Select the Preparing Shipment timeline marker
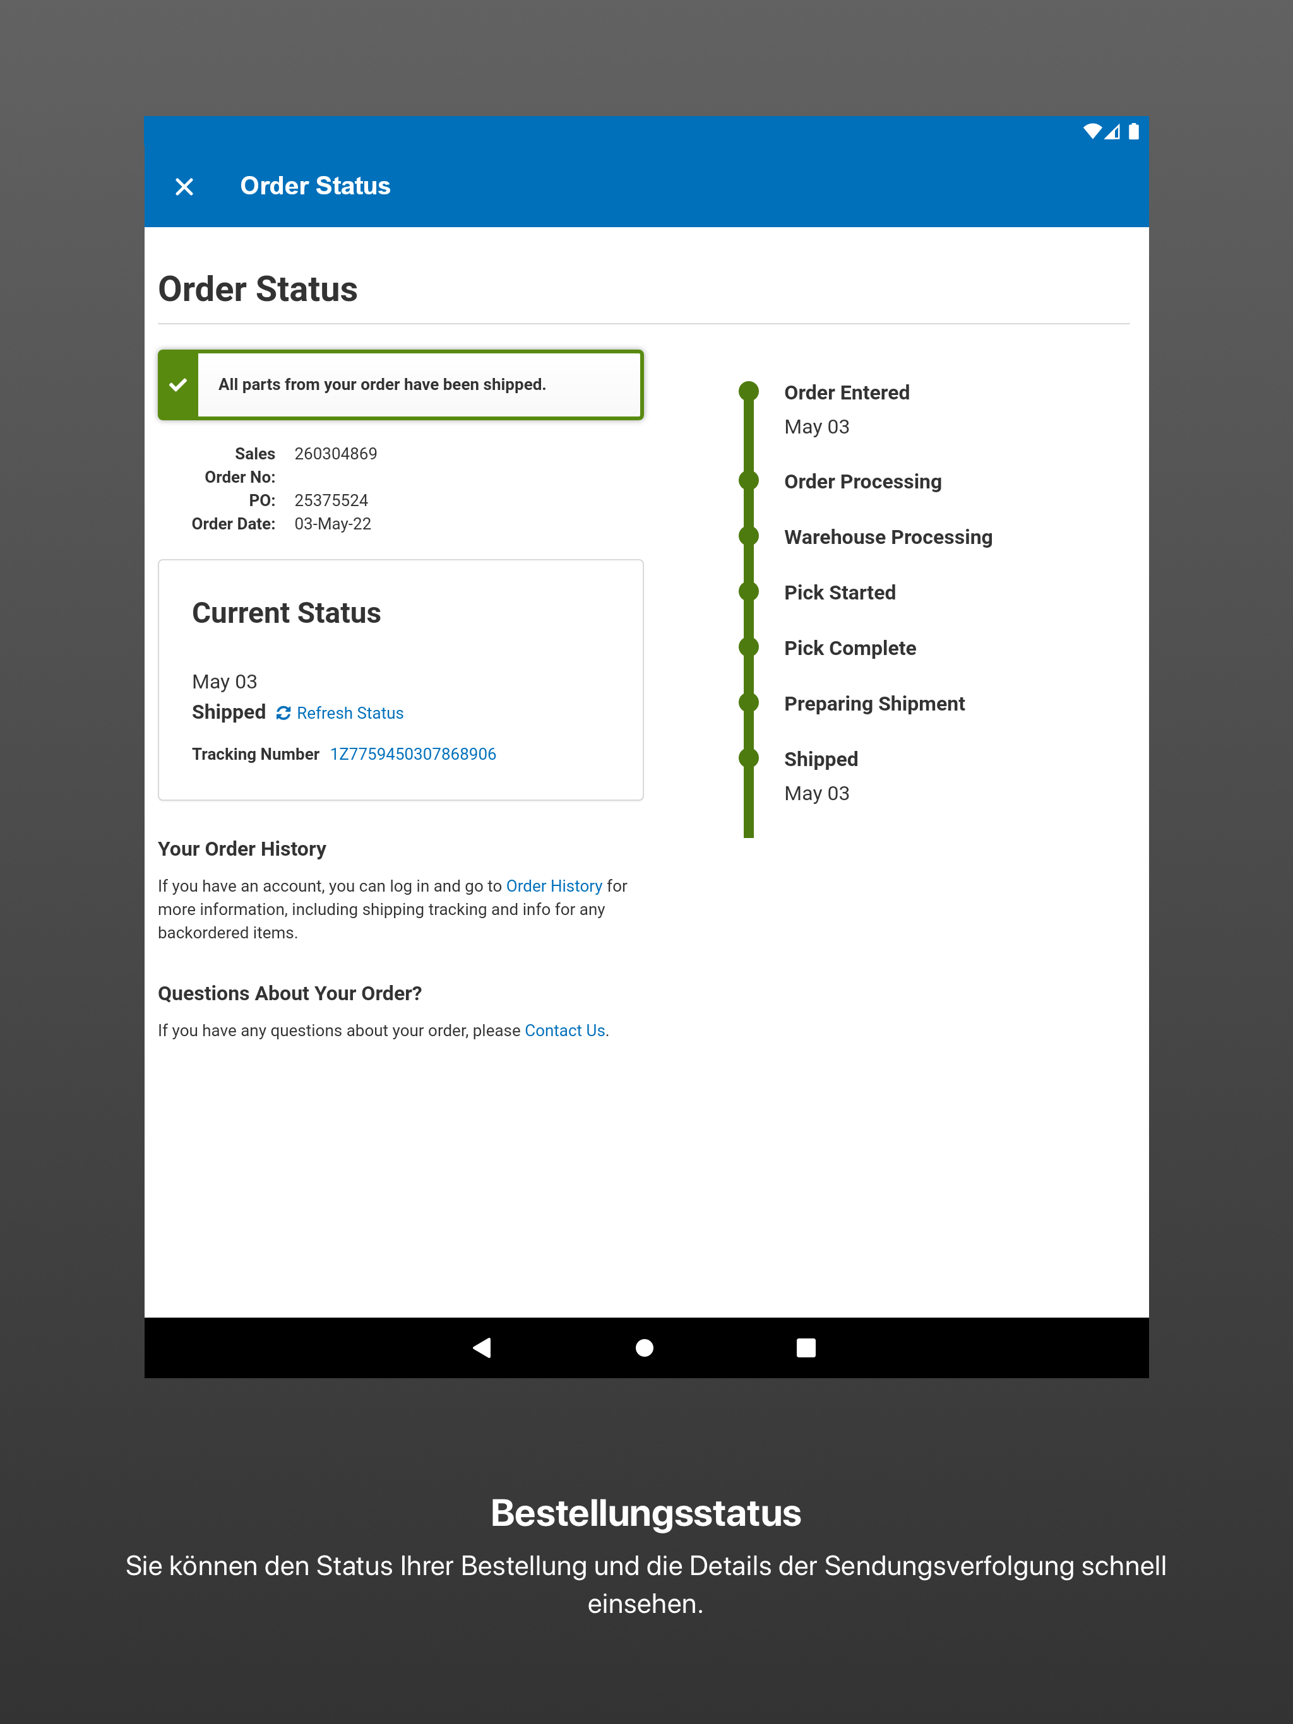Viewport: 1293px width, 1724px height. 749,702
